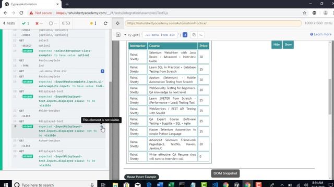Viewport: 334px width, 187px height.
Task: Click the volume icon in system tray
Action: pos(306,185)
